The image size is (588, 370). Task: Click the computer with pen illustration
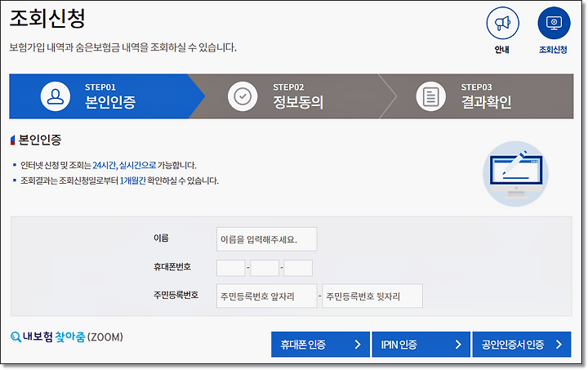coord(515,174)
